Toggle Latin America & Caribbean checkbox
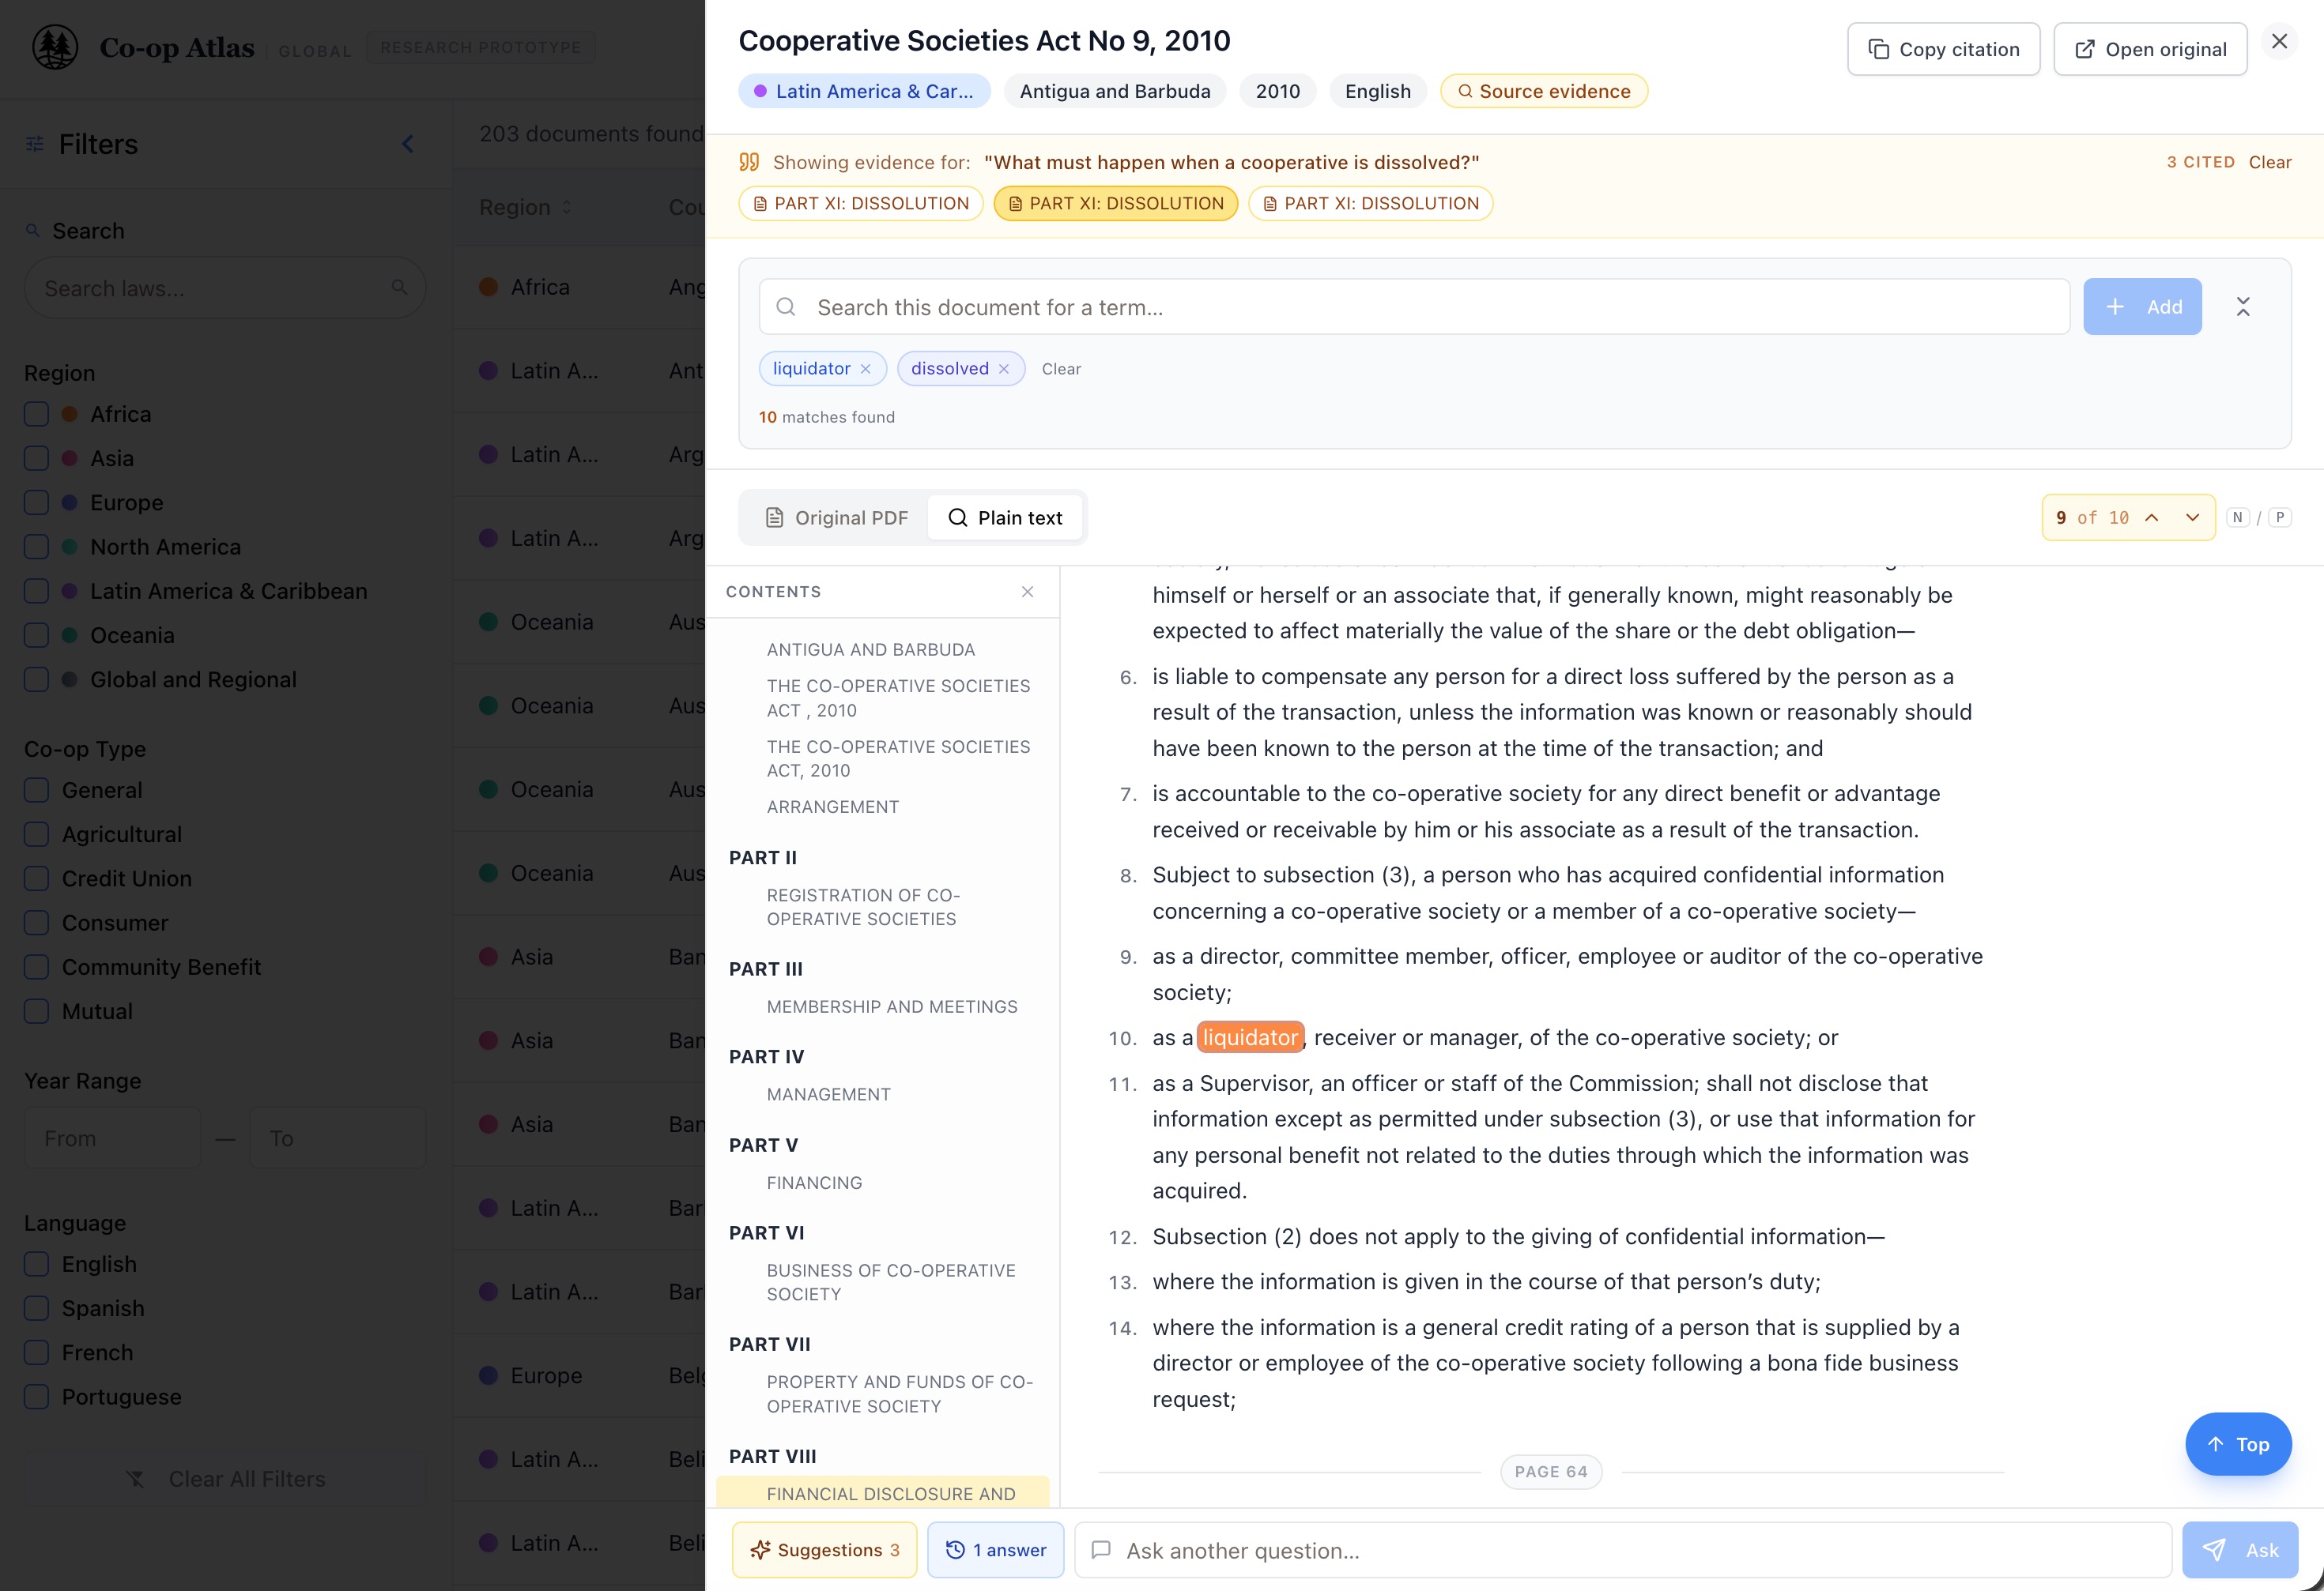 click(x=36, y=591)
